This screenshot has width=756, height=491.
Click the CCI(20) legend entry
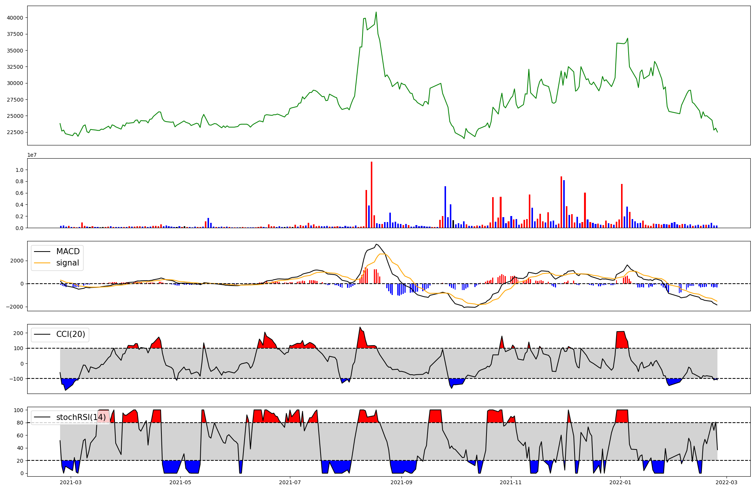tap(70, 334)
